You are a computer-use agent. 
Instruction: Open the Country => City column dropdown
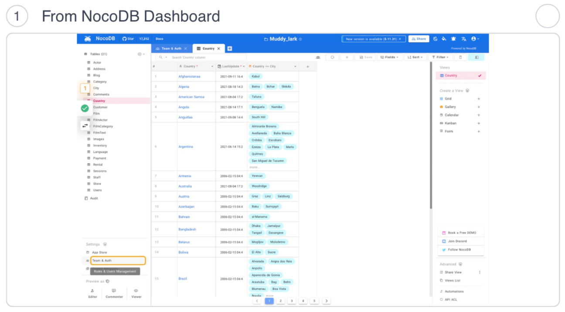295,66
